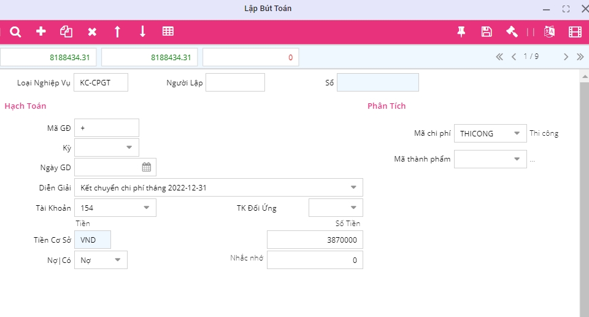
Task: Save the entry with floppy disk icon
Action: pos(487,32)
